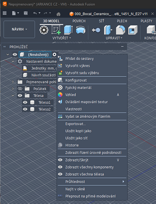
Task: Open the File icon dropdown arrow
Action: (x=18, y=13)
